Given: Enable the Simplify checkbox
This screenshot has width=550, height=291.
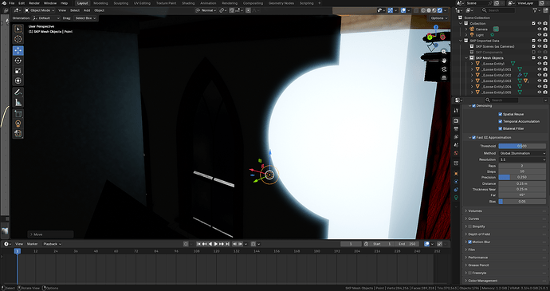Looking at the screenshot, I should [x=470, y=226].
